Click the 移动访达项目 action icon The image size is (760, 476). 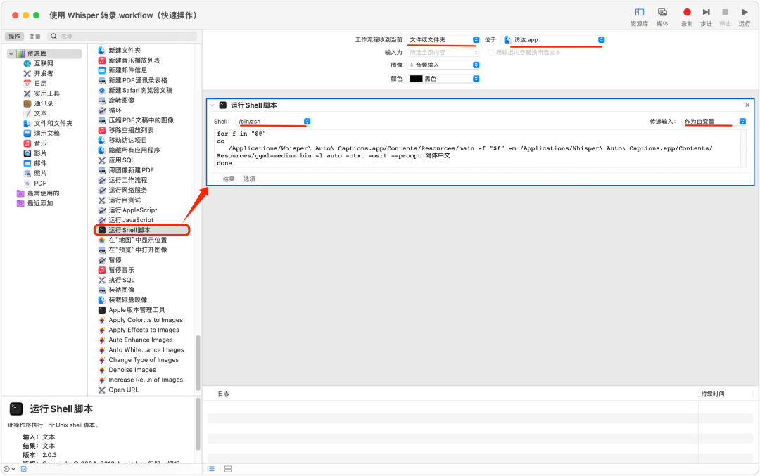(102, 141)
